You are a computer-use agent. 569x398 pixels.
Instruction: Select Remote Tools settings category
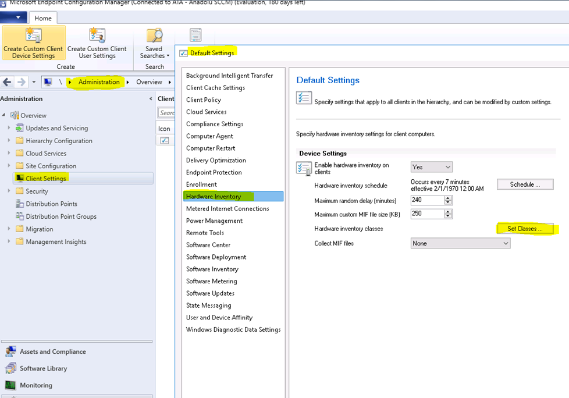point(205,233)
